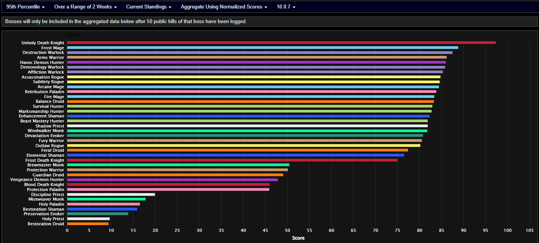
Task: Click the Preservation Evoker bar
Action: click(98, 214)
